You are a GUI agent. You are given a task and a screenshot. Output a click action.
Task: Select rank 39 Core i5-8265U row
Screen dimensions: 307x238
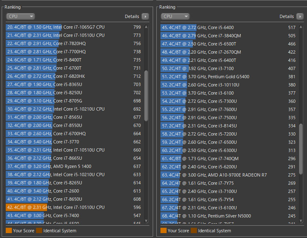coord(74,183)
